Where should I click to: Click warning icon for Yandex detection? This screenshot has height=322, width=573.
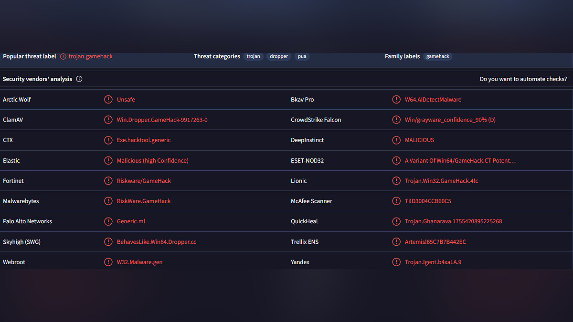pos(396,262)
